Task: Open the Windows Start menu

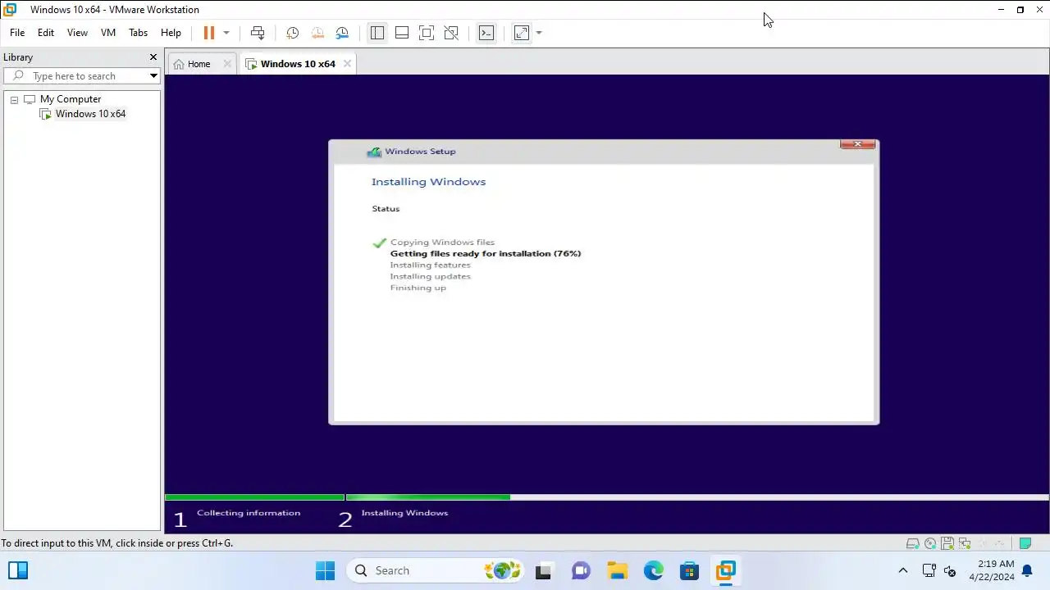Action: coord(325,570)
